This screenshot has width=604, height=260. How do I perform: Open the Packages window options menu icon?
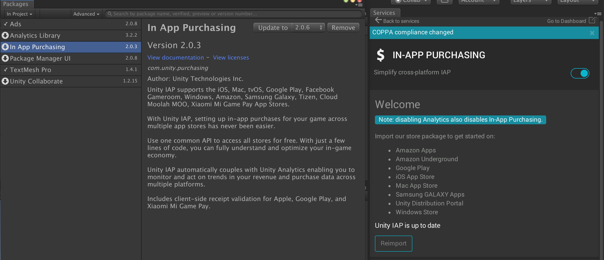tap(359, 5)
